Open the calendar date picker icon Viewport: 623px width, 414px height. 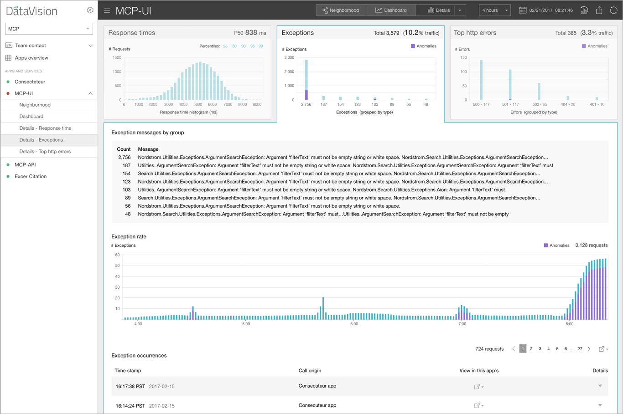[x=523, y=10]
